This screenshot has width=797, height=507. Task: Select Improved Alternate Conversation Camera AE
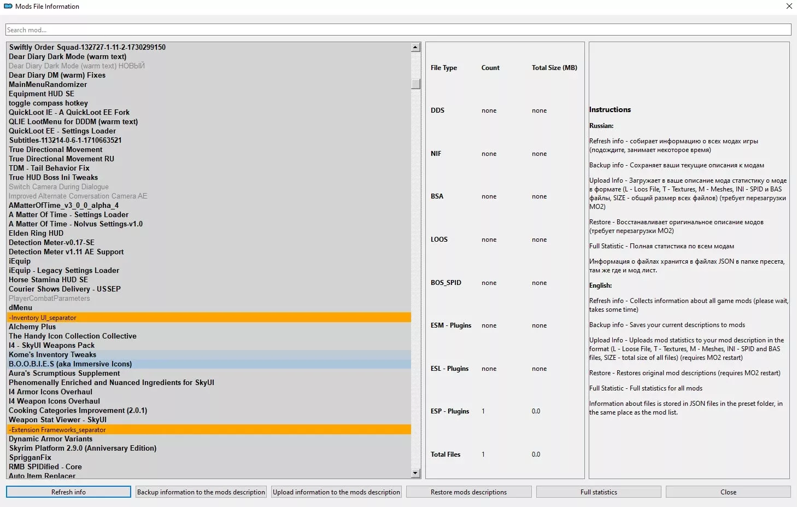point(78,196)
